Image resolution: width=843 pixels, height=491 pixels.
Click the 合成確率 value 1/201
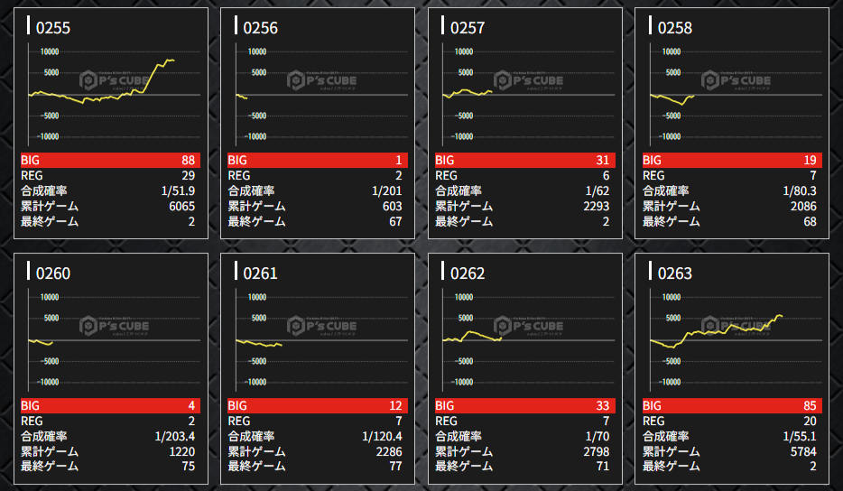[x=386, y=190]
